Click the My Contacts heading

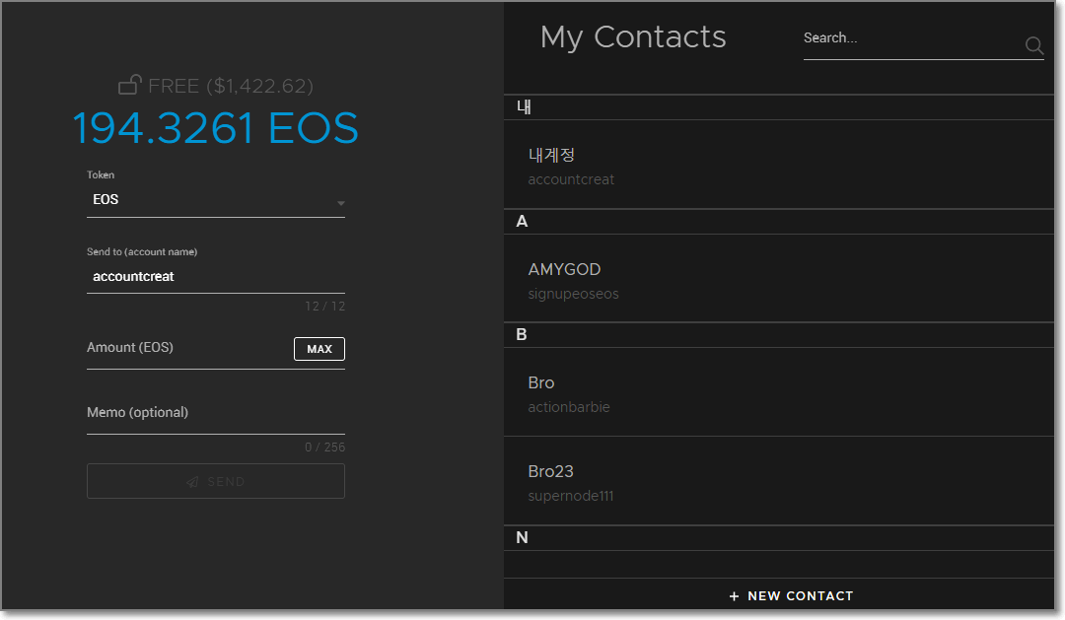pyautogui.click(x=633, y=37)
